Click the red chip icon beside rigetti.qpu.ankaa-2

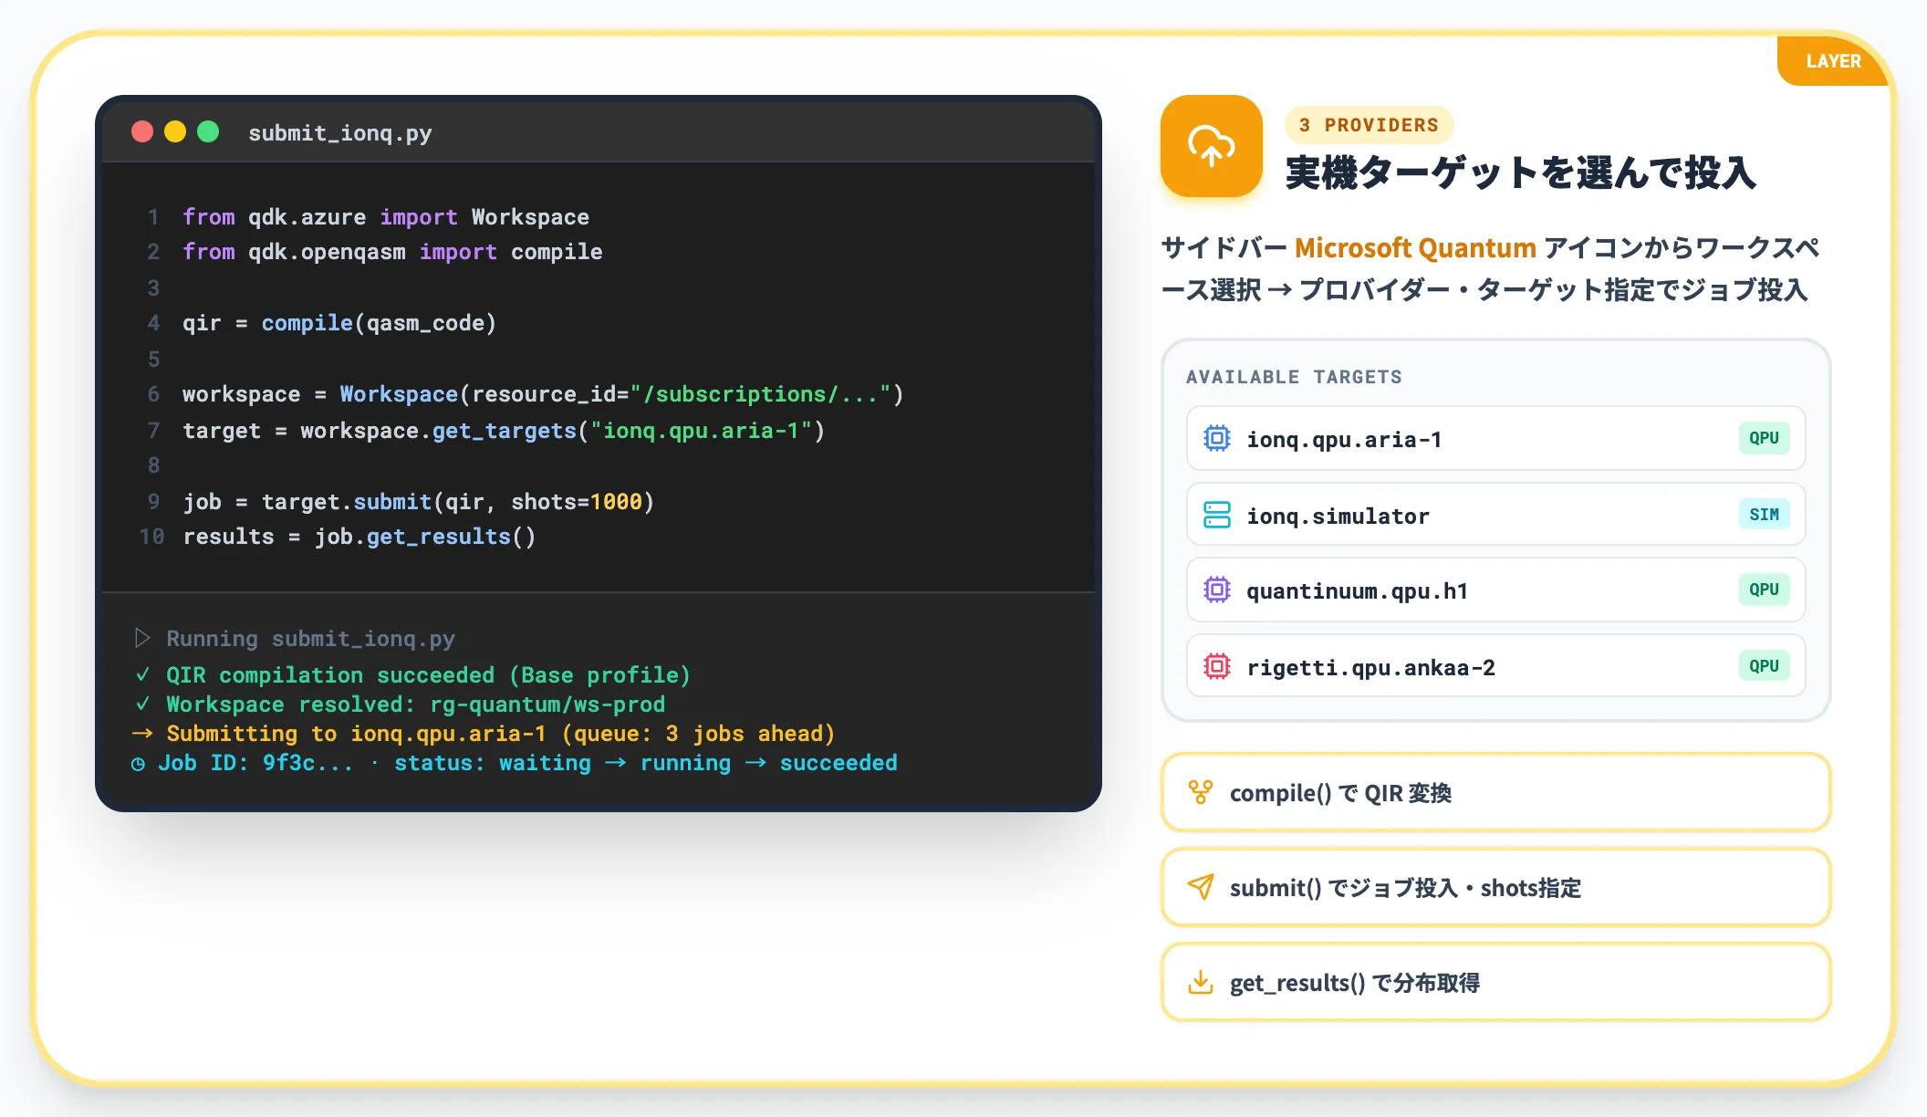(1216, 666)
